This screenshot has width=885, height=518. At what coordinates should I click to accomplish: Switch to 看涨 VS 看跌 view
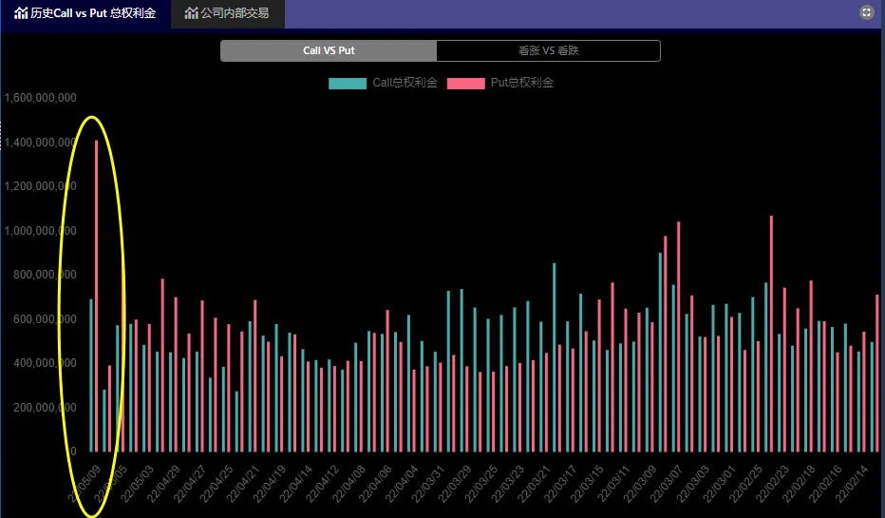click(548, 50)
